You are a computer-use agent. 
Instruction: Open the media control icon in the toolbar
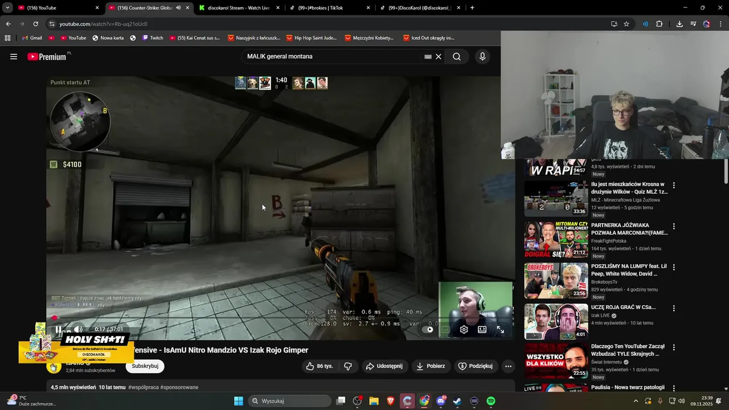(x=693, y=24)
